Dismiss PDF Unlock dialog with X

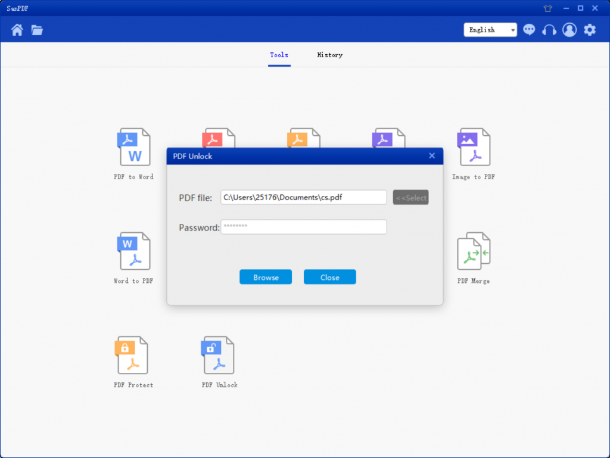coord(432,156)
